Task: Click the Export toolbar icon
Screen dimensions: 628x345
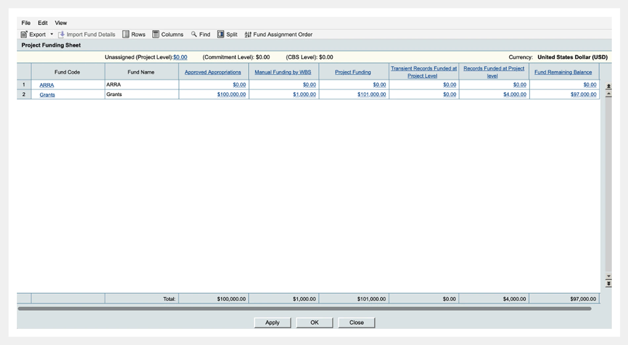Action: [24, 34]
